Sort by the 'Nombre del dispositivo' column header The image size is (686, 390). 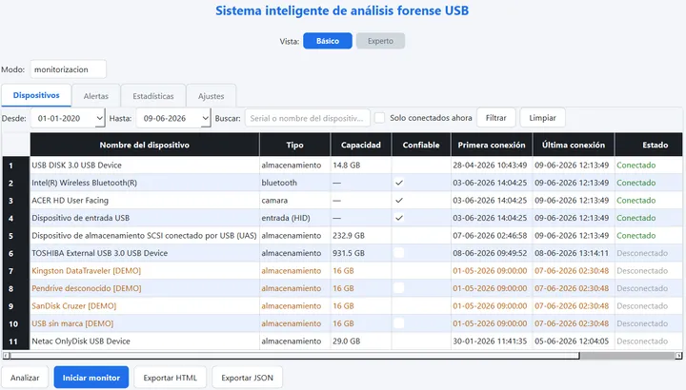tap(145, 145)
